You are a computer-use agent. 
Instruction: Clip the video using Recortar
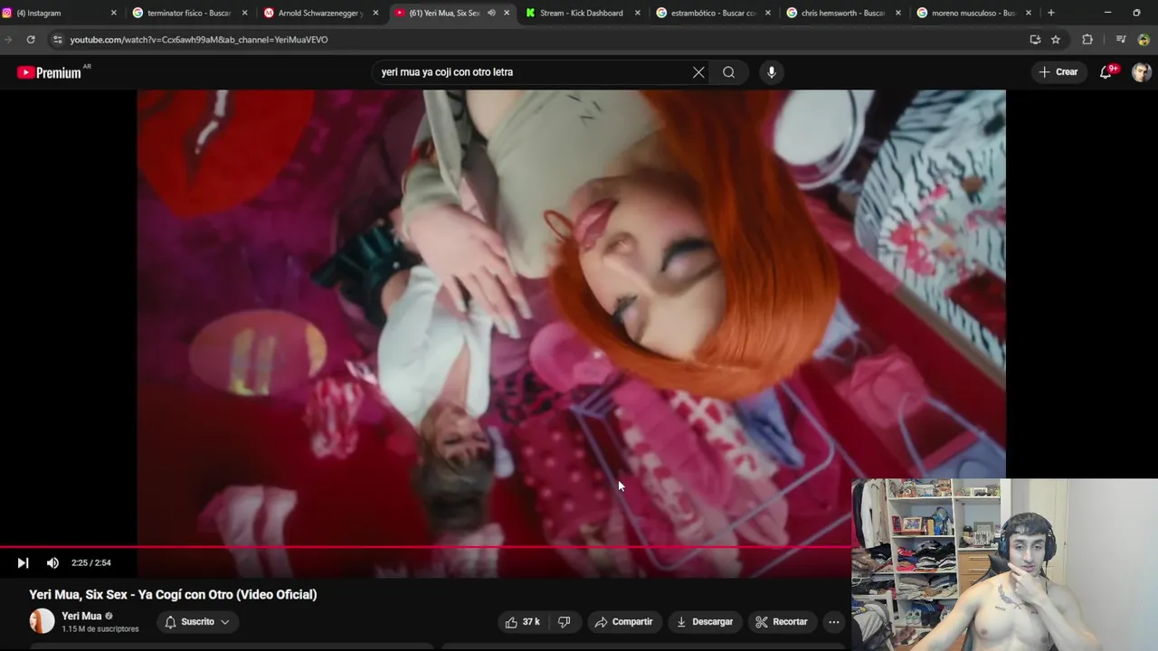click(782, 621)
